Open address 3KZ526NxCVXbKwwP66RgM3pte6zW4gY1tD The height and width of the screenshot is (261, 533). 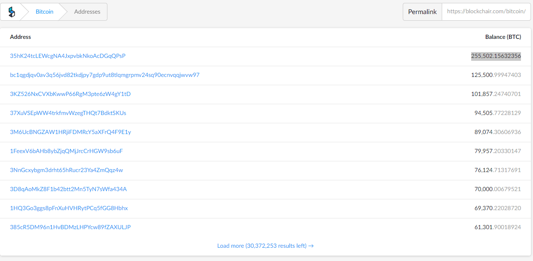coord(70,94)
